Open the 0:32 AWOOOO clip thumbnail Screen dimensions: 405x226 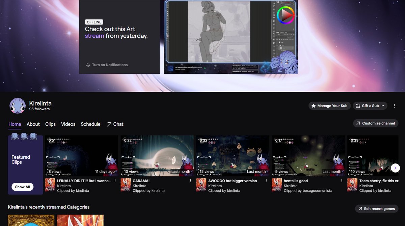point(234,156)
